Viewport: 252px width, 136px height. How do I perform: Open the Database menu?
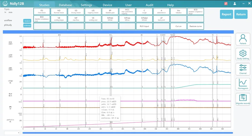(x=65, y=5)
